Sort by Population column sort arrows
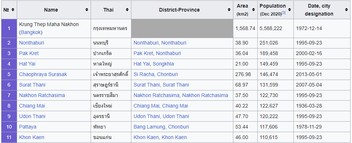The height and width of the screenshot is (143, 352). [290, 10]
